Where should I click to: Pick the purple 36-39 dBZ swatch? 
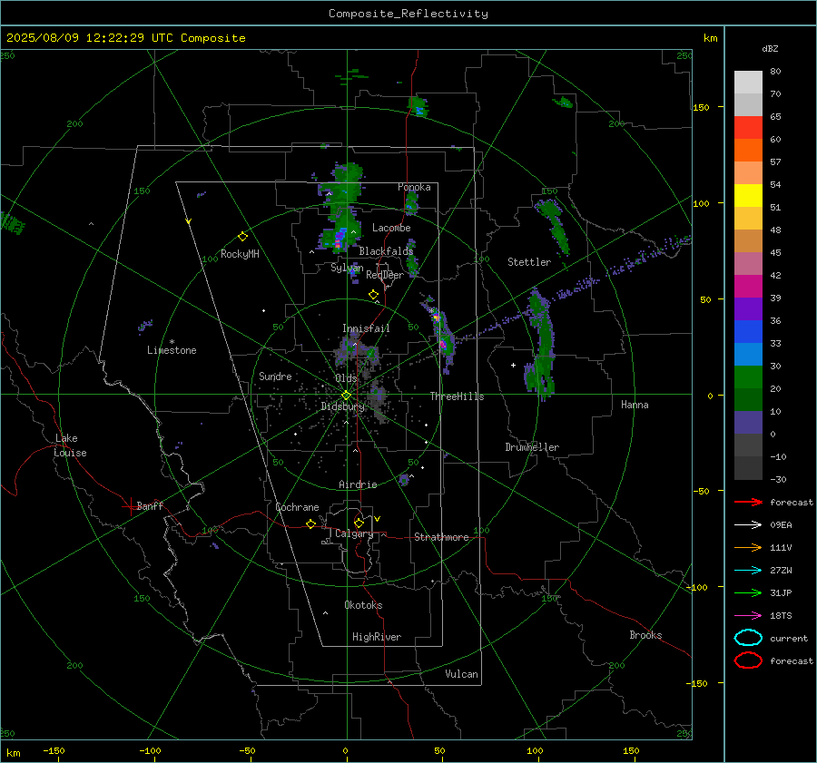(748, 308)
